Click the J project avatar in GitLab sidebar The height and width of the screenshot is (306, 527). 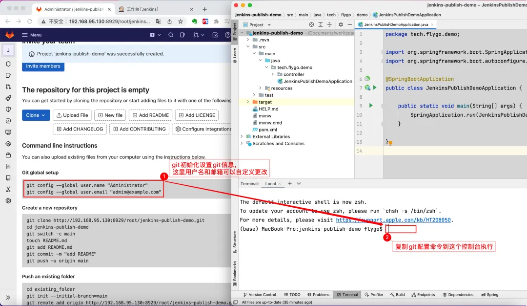[x=8, y=50]
